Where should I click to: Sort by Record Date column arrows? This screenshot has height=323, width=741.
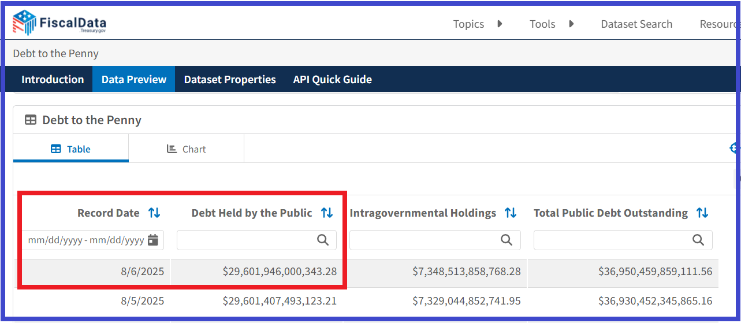(x=154, y=213)
